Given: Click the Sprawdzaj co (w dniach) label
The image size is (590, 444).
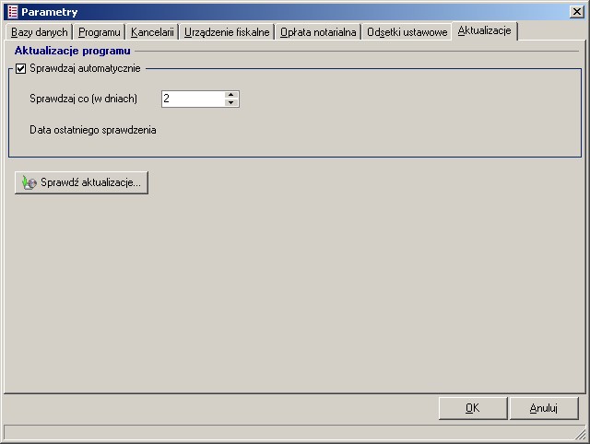Looking at the screenshot, I should click(83, 99).
